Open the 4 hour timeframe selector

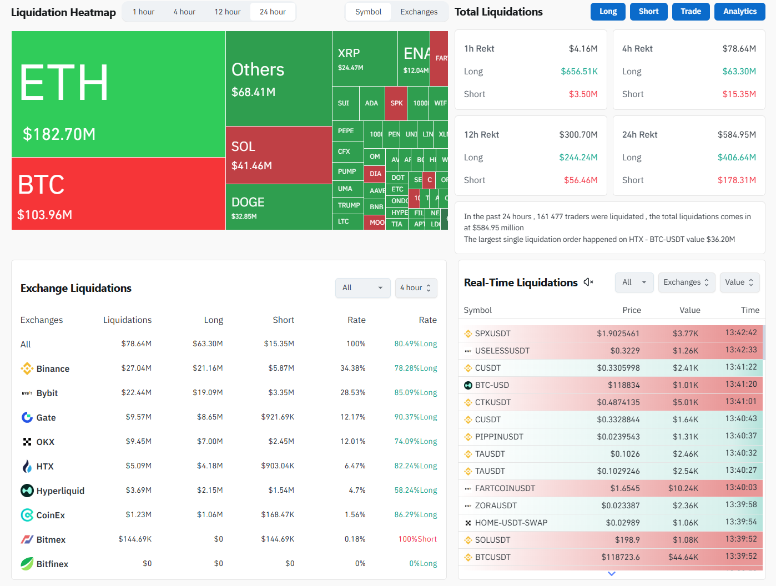(416, 288)
